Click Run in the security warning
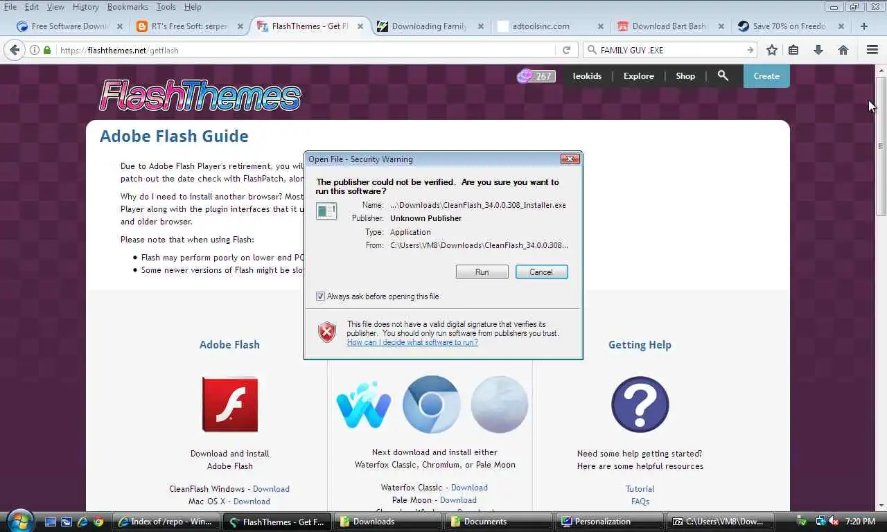 (482, 272)
